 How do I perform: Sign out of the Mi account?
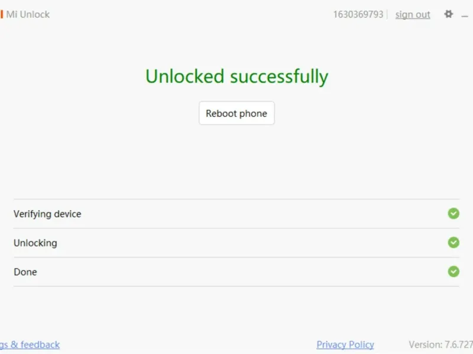[413, 15]
